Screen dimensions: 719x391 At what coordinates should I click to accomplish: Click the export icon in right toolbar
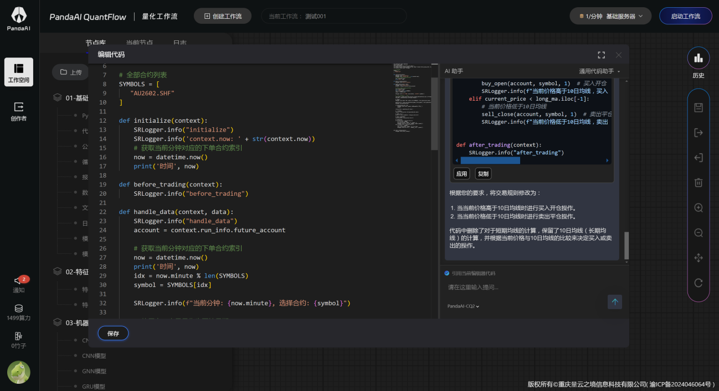[699, 133]
